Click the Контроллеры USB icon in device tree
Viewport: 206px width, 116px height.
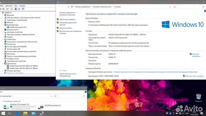click(x=5, y=49)
